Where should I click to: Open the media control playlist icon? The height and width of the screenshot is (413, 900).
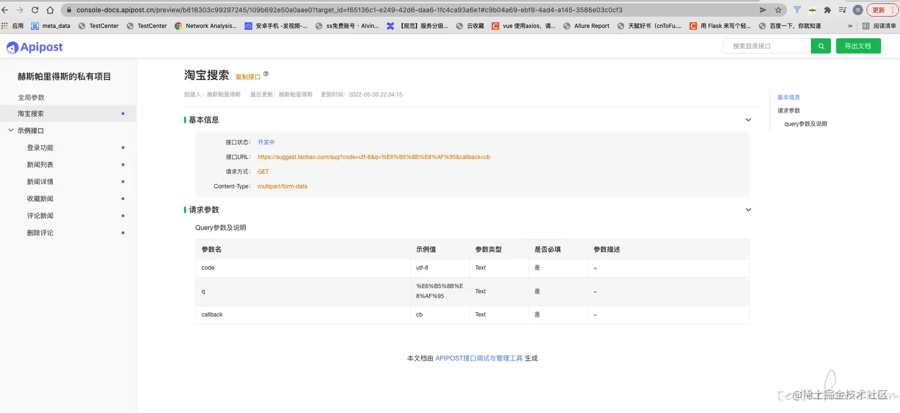(x=842, y=10)
